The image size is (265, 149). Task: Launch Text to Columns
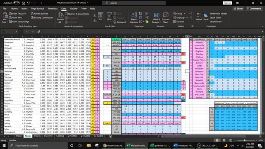[x=134, y=18]
